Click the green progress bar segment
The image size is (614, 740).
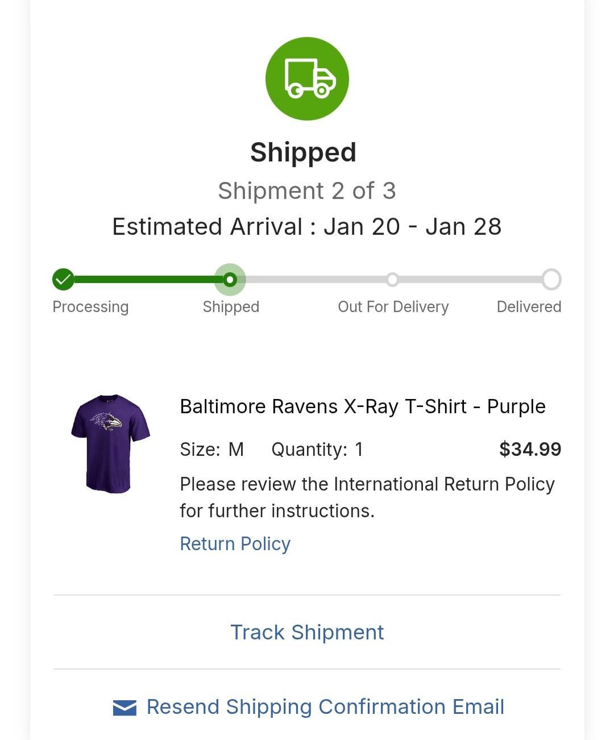coord(145,279)
